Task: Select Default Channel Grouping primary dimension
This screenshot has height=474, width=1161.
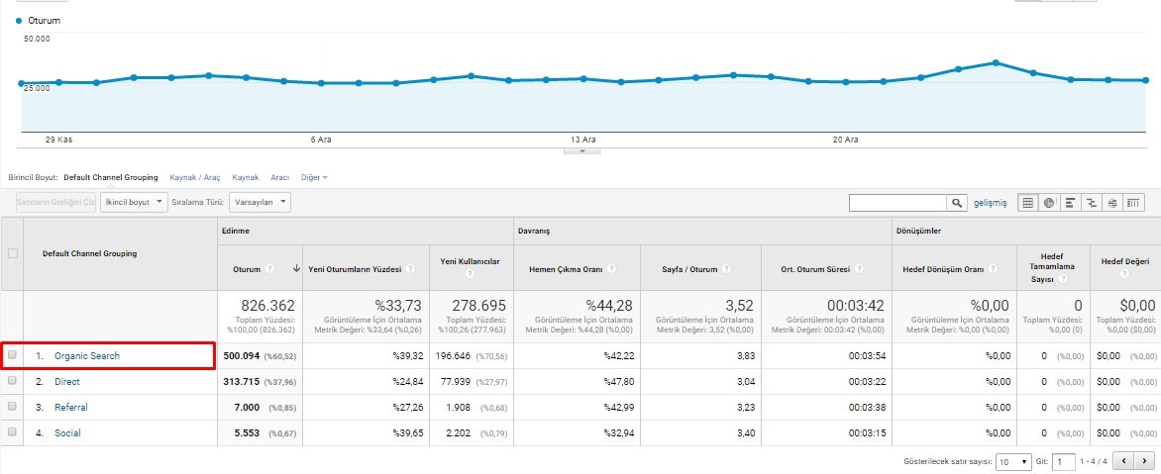Action: [x=111, y=177]
